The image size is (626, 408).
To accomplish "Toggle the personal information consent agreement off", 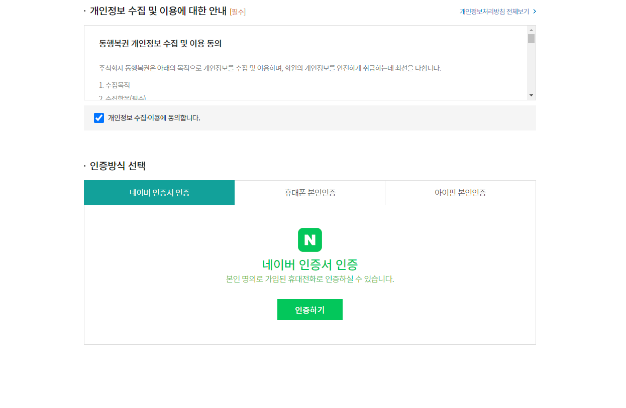I will coord(99,117).
